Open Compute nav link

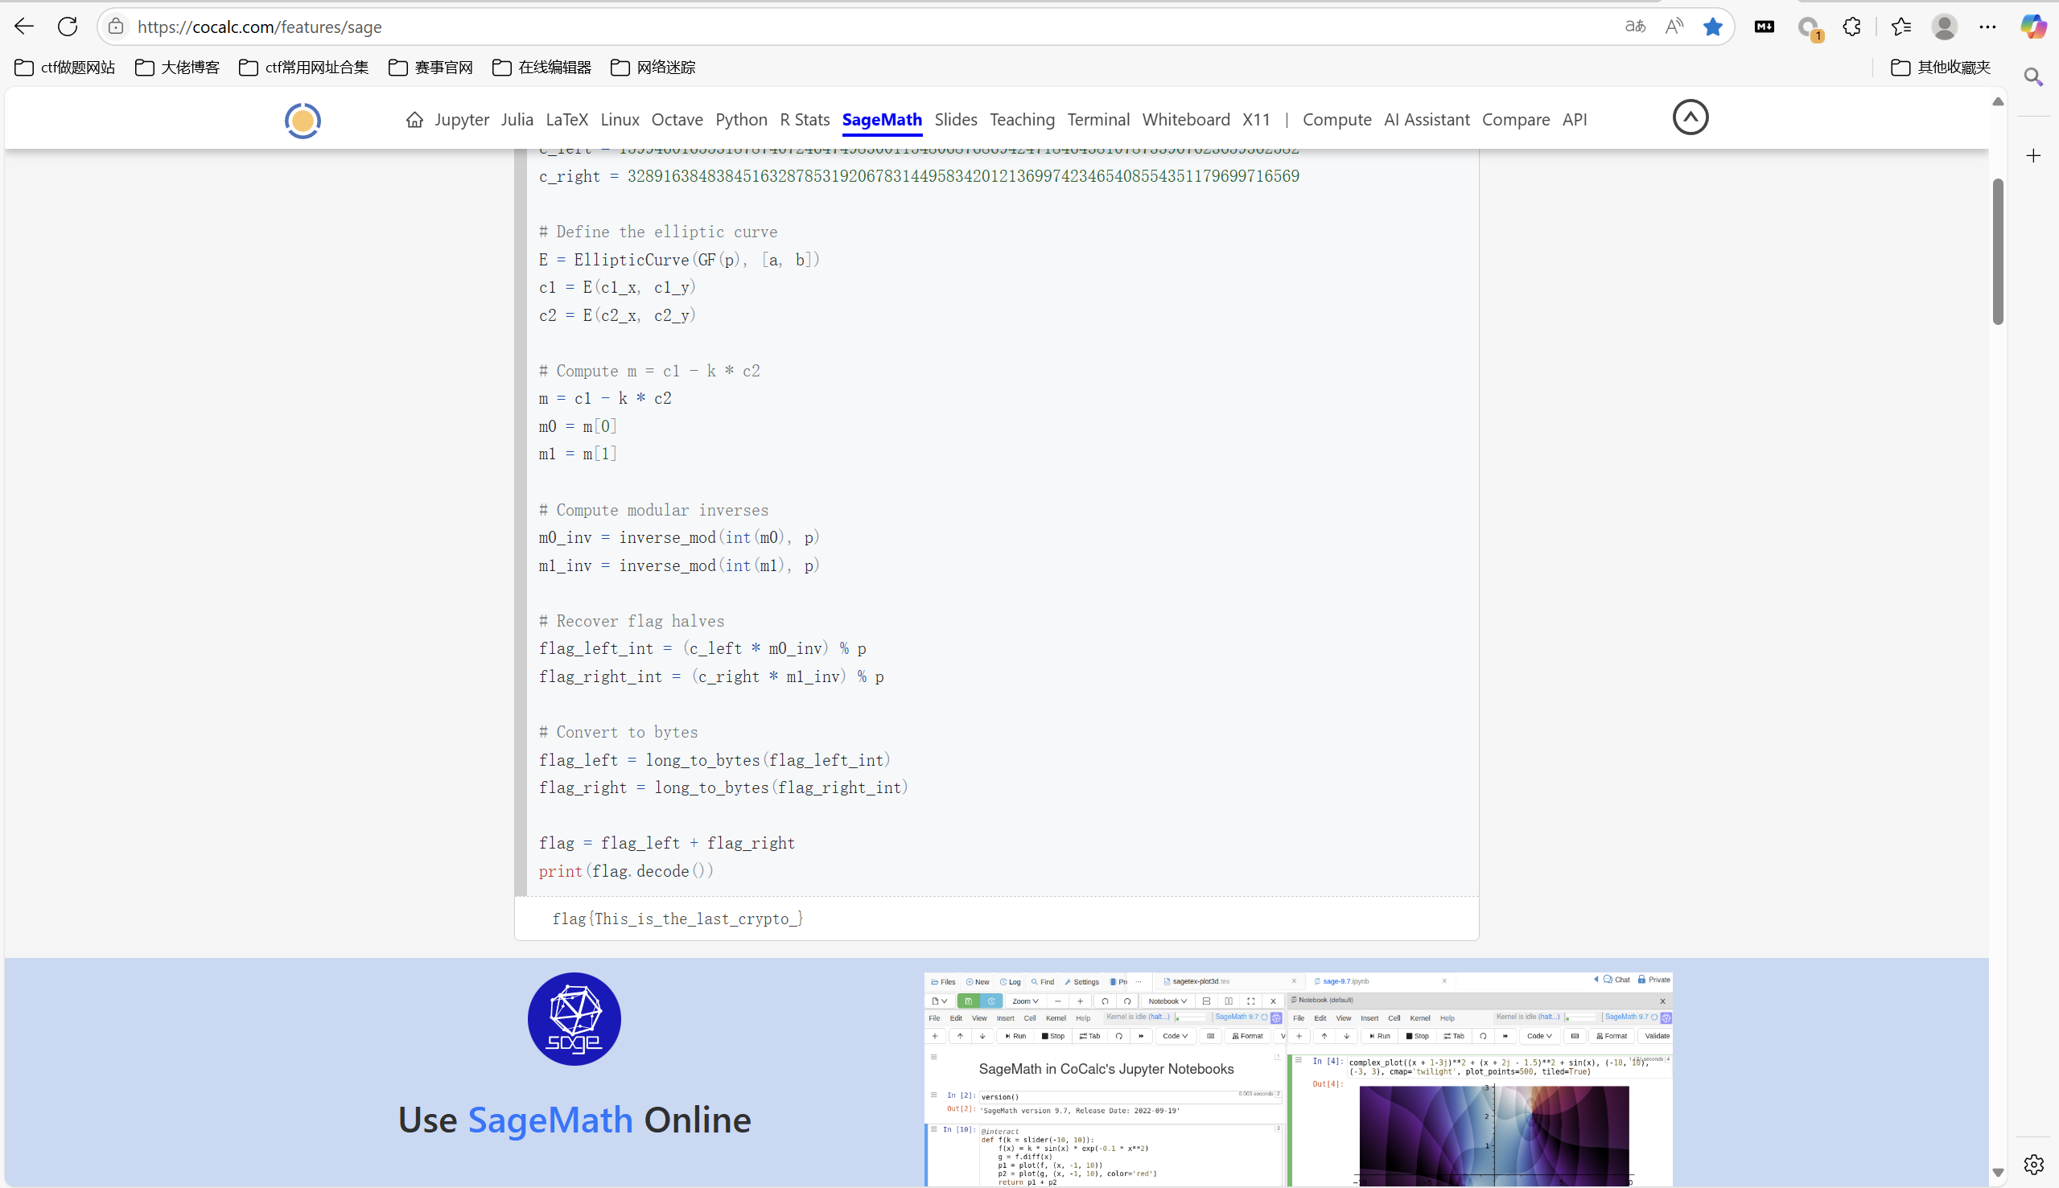pos(1336,120)
